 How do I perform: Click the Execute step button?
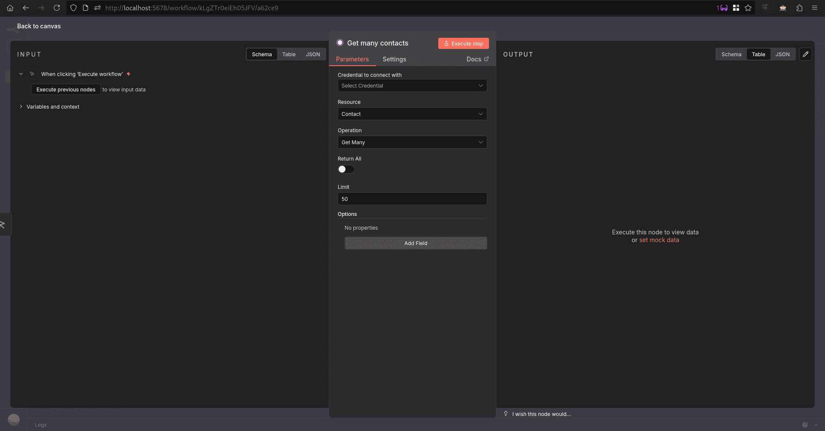point(463,43)
